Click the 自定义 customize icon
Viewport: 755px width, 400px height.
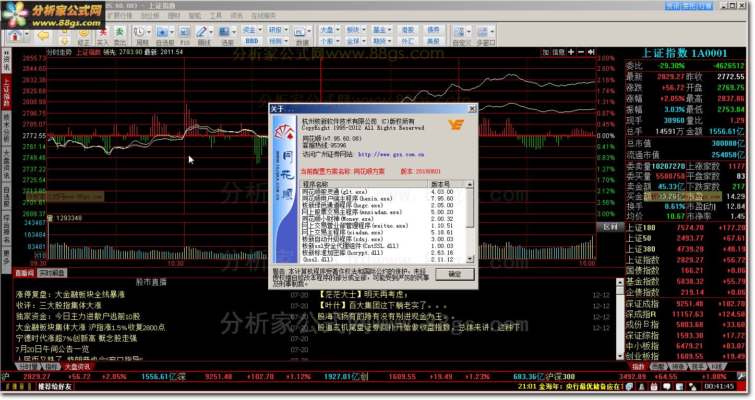(459, 32)
